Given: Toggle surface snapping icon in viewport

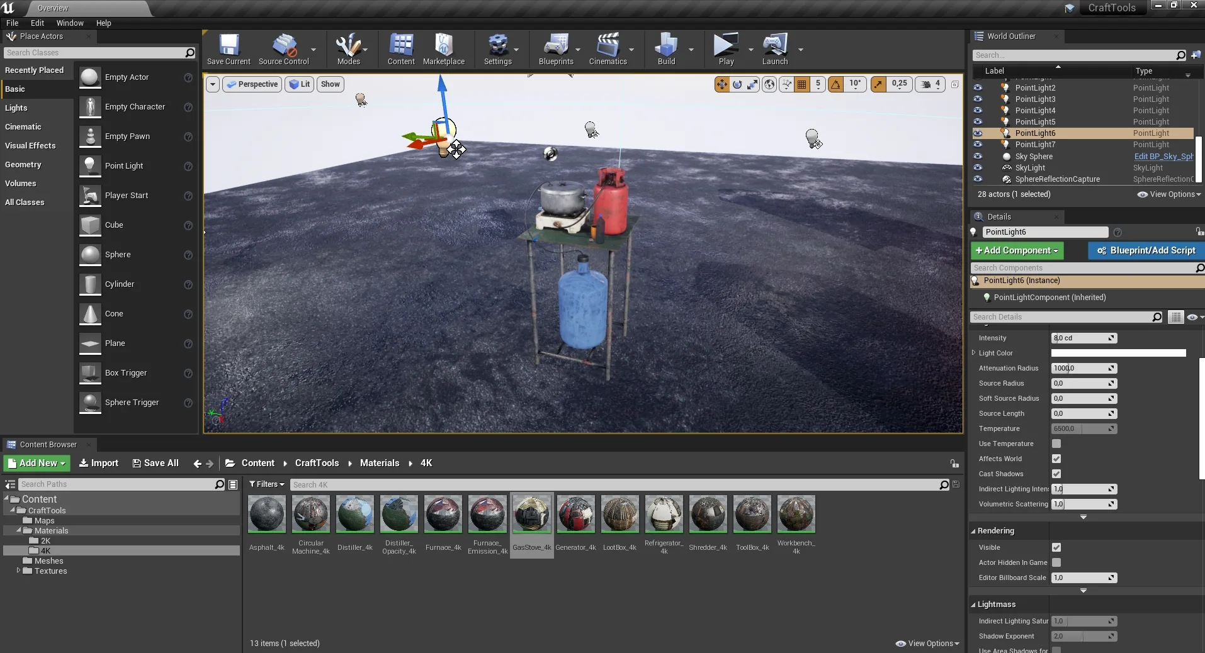Looking at the screenshot, I should pos(786,84).
